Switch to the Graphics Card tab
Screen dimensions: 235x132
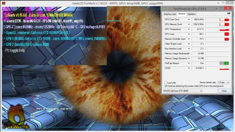pyautogui.click(x=170, y=14)
